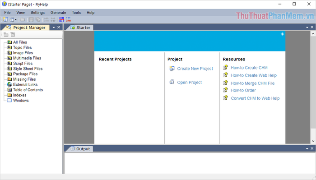The image size is (316, 180).
Task: Click the help icon next to How-to Create Web Help
Action: [225, 75]
